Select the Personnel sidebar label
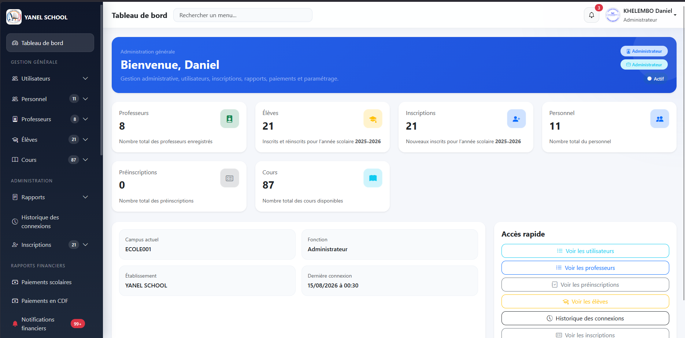Screen dimensions: 685x338 pos(34,99)
